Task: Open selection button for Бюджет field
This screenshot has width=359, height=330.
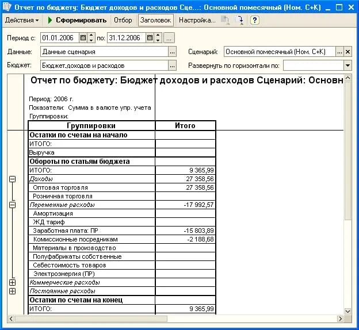Action: [172, 66]
